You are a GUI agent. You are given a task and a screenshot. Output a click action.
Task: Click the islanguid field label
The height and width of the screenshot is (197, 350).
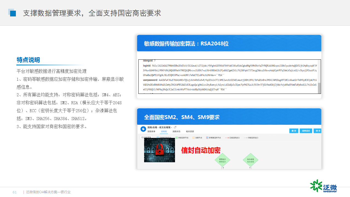(148, 60)
